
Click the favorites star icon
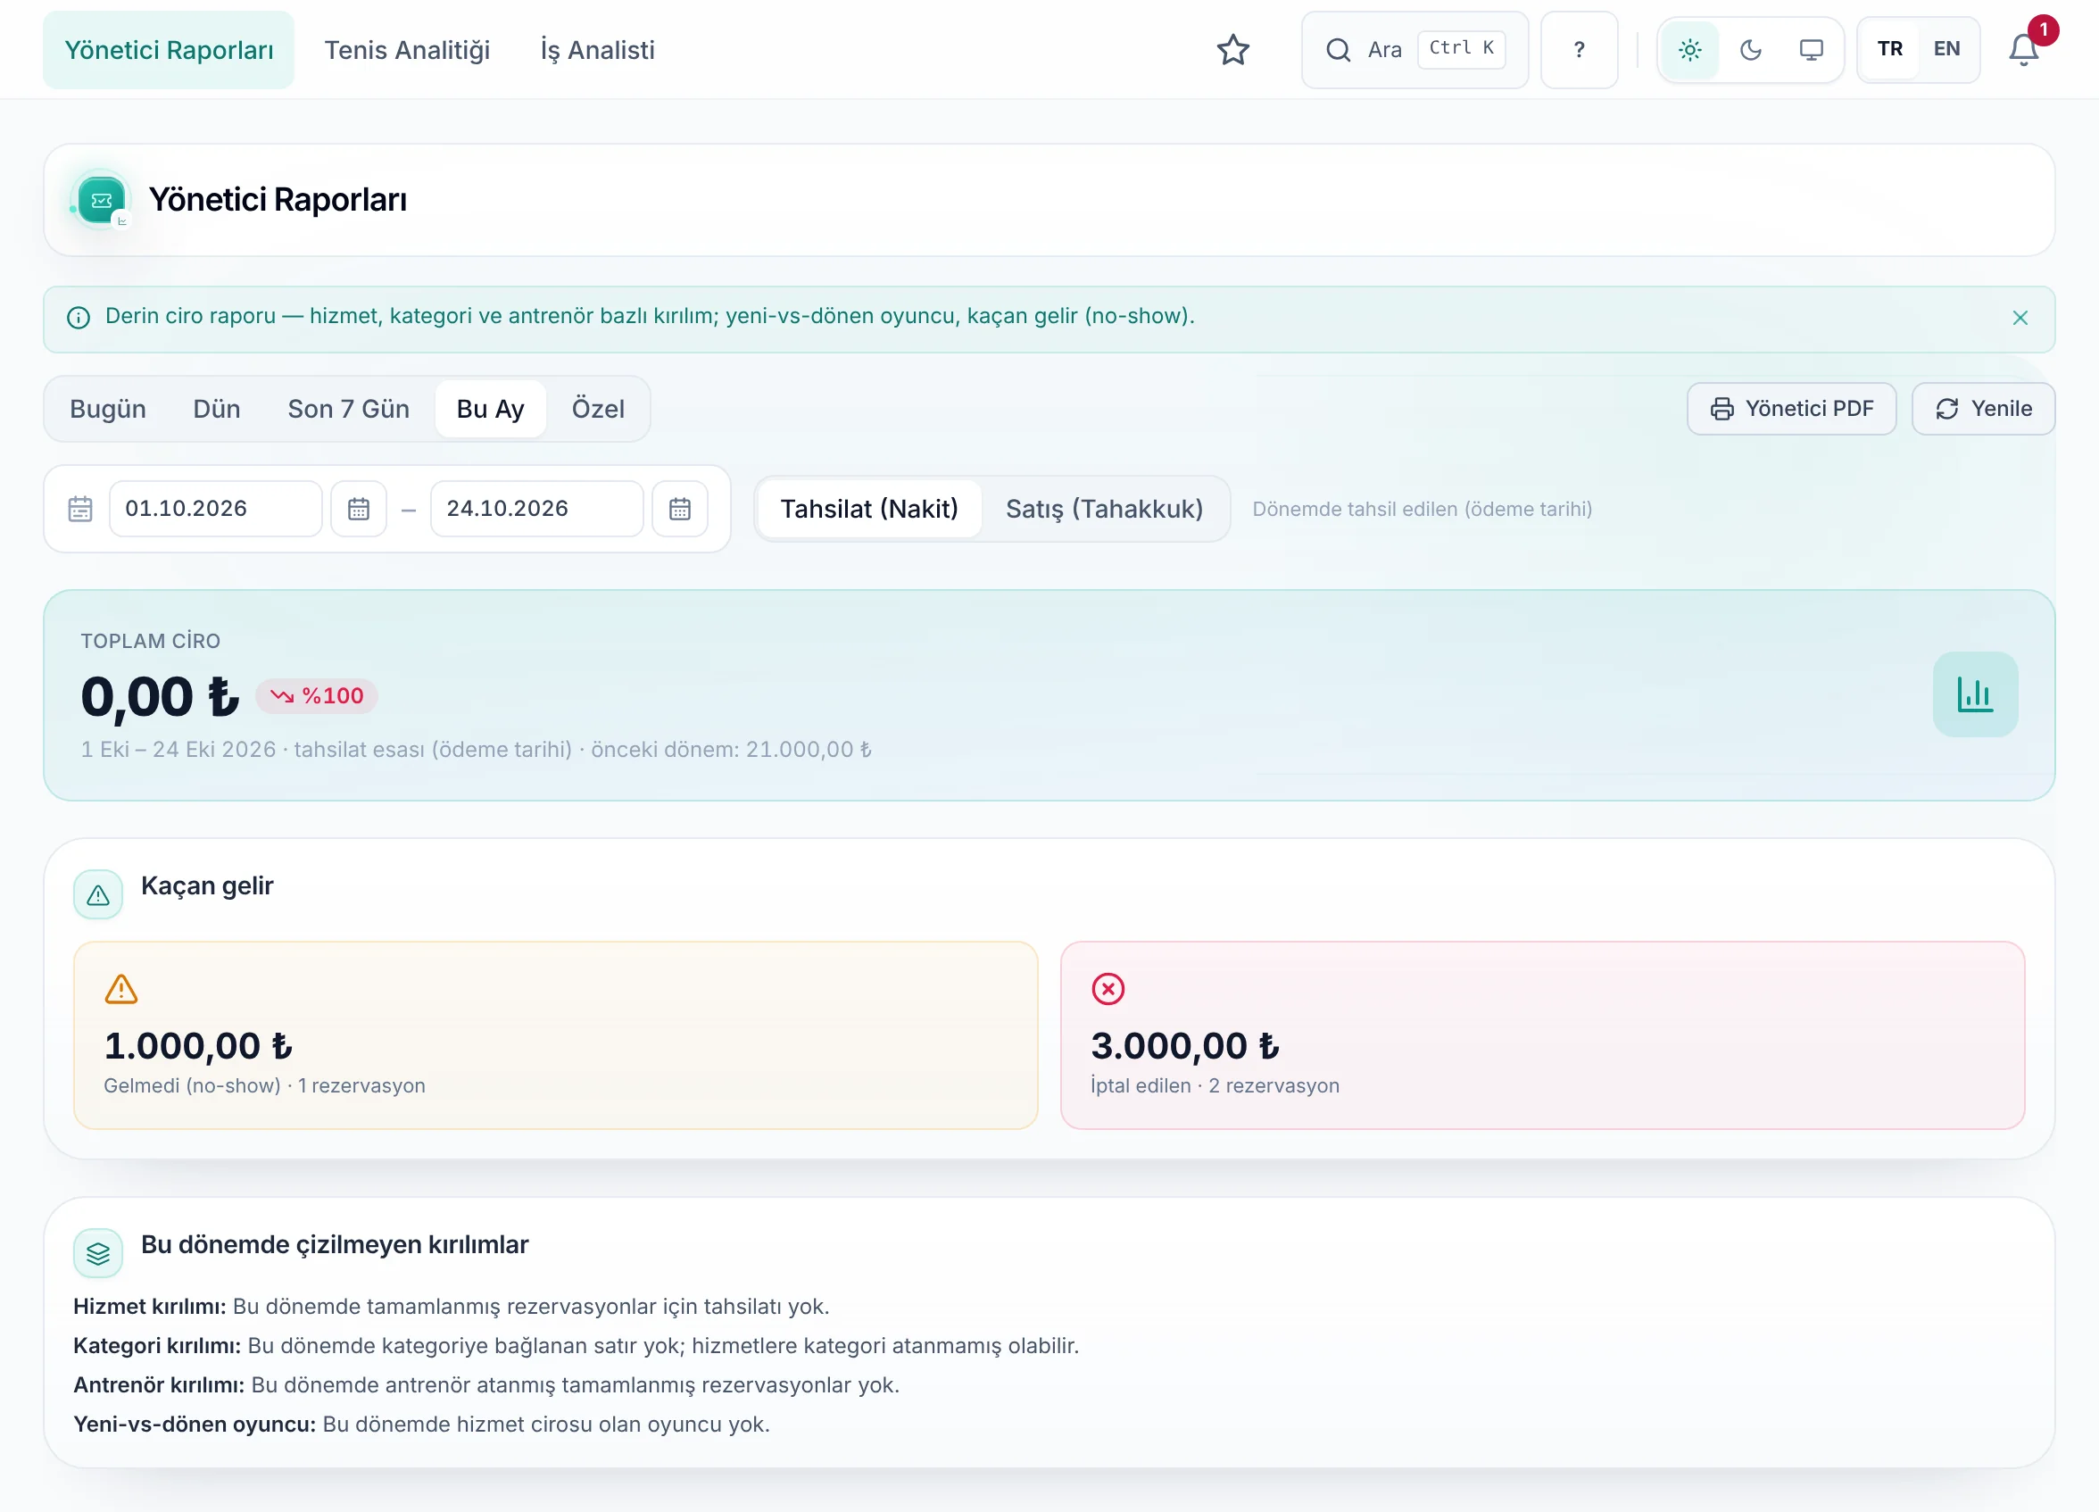click(x=1232, y=50)
